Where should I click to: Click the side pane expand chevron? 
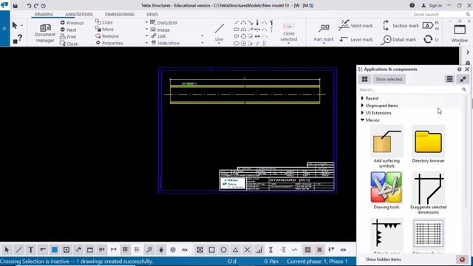point(468,52)
